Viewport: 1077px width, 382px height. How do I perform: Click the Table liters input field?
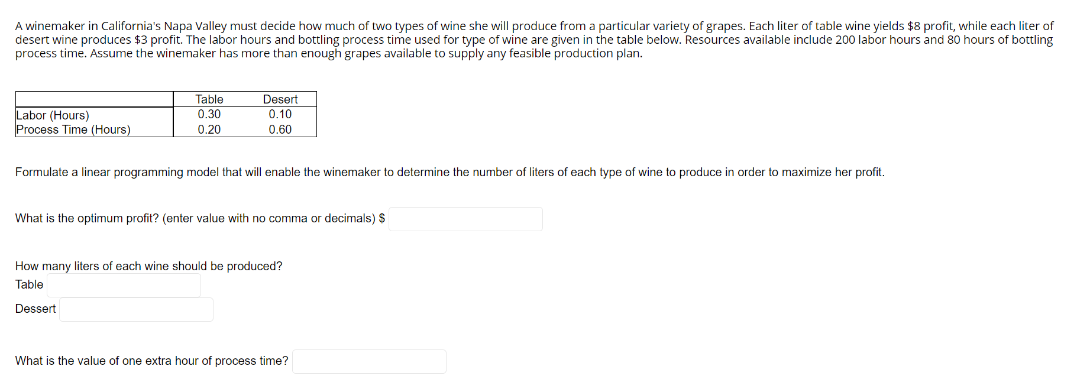pos(124,285)
